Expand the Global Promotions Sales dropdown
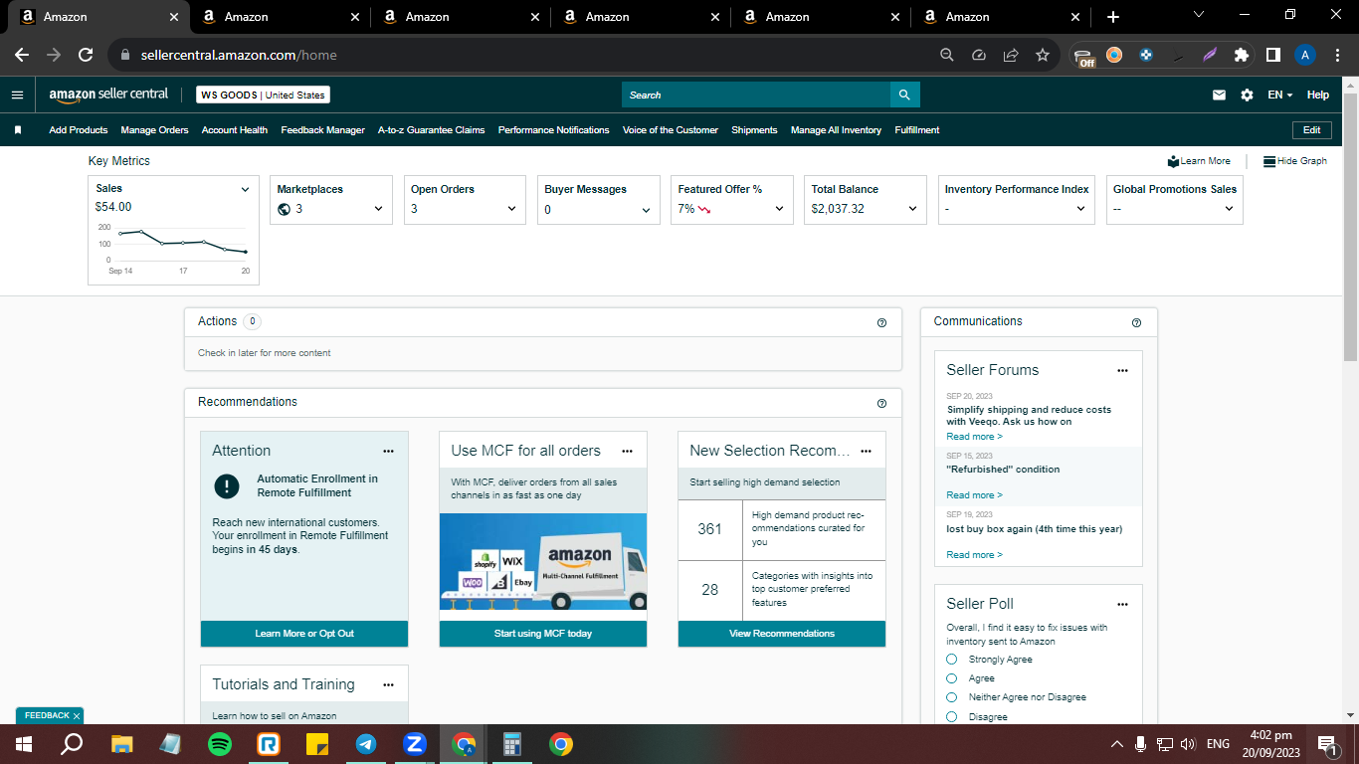This screenshot has height=764, width=1359. click(x=1229, y=209)
